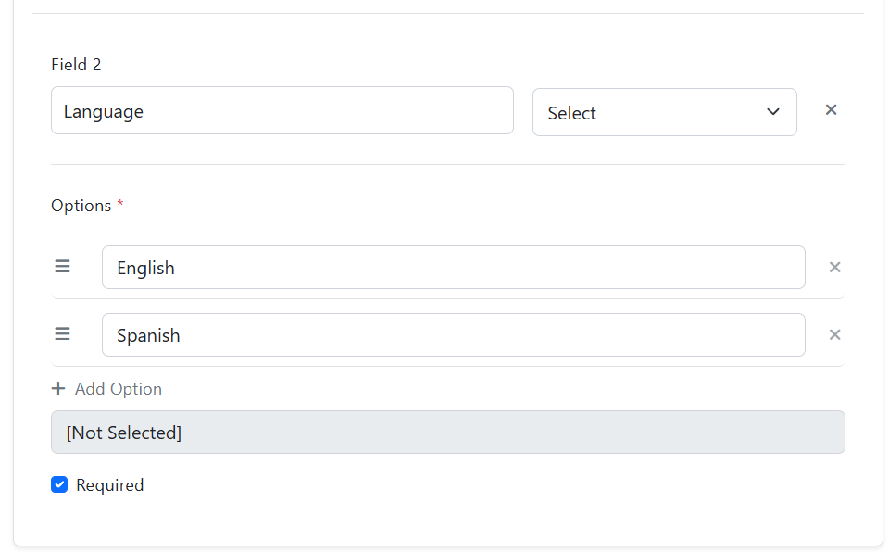Delete the English option
889x552 pixels.
pos(834,268)
